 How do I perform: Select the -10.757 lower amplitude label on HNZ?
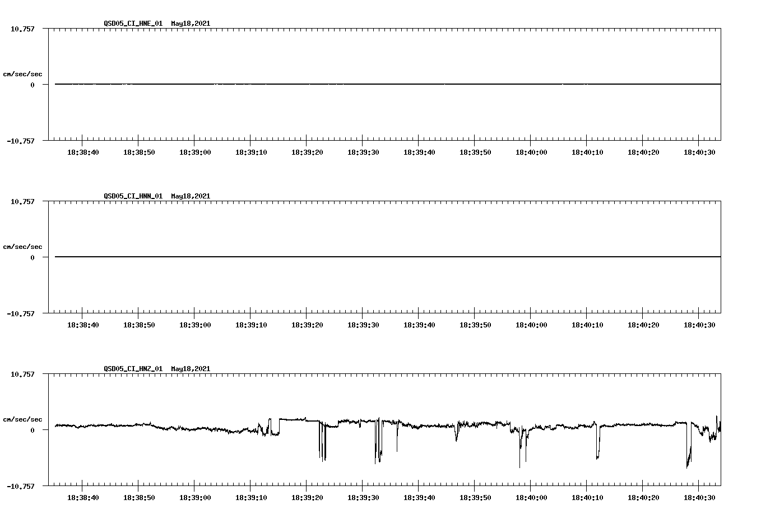tap(21, 485)
